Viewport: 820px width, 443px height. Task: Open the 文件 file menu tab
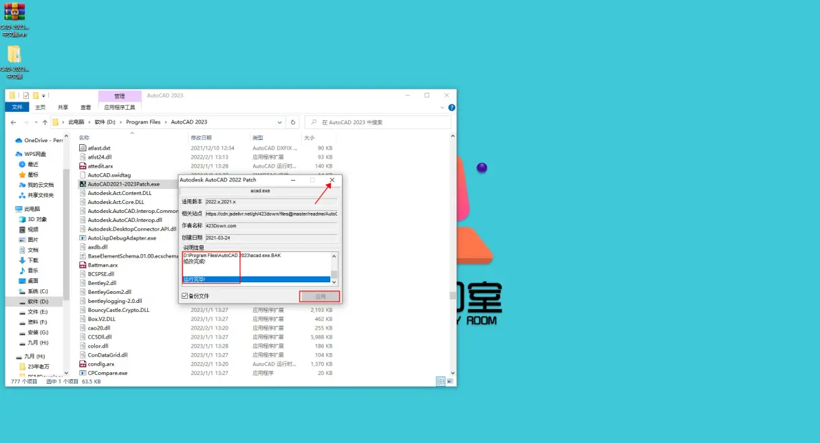click(17, 107)
